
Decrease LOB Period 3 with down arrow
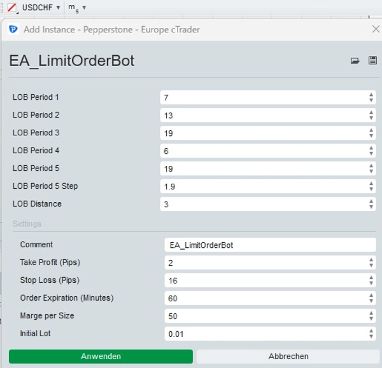pos(371,136)
